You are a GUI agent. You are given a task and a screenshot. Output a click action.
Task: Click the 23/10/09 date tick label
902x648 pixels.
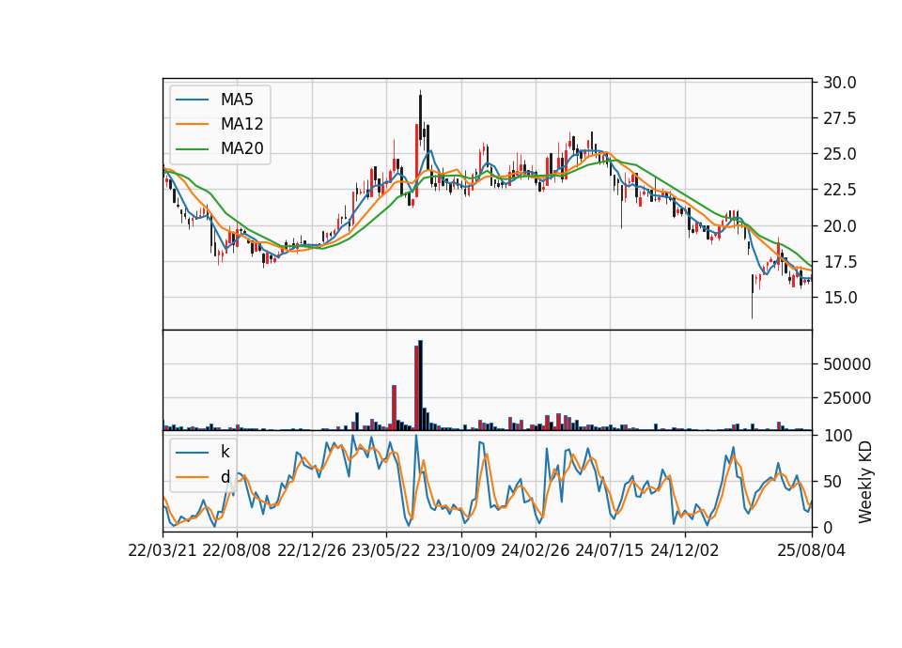(460, 550)
